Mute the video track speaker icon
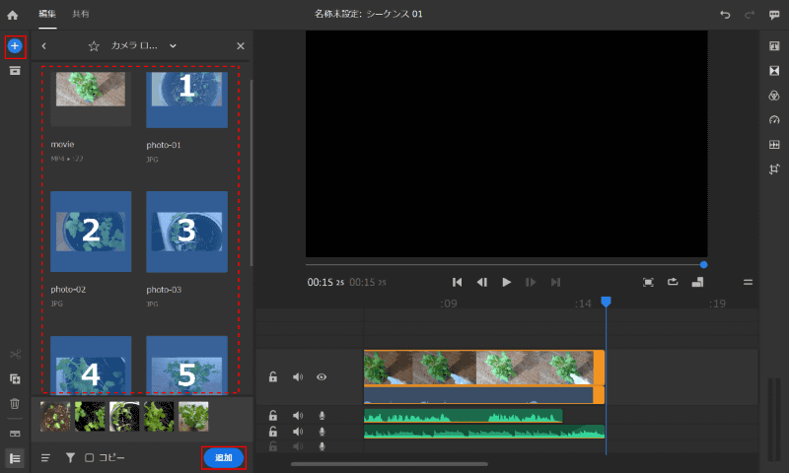789x473 pixels. [x=298, y=377]
